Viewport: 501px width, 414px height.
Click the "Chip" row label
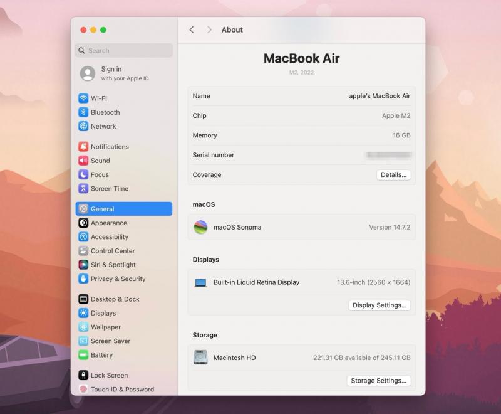coord(199,115)
